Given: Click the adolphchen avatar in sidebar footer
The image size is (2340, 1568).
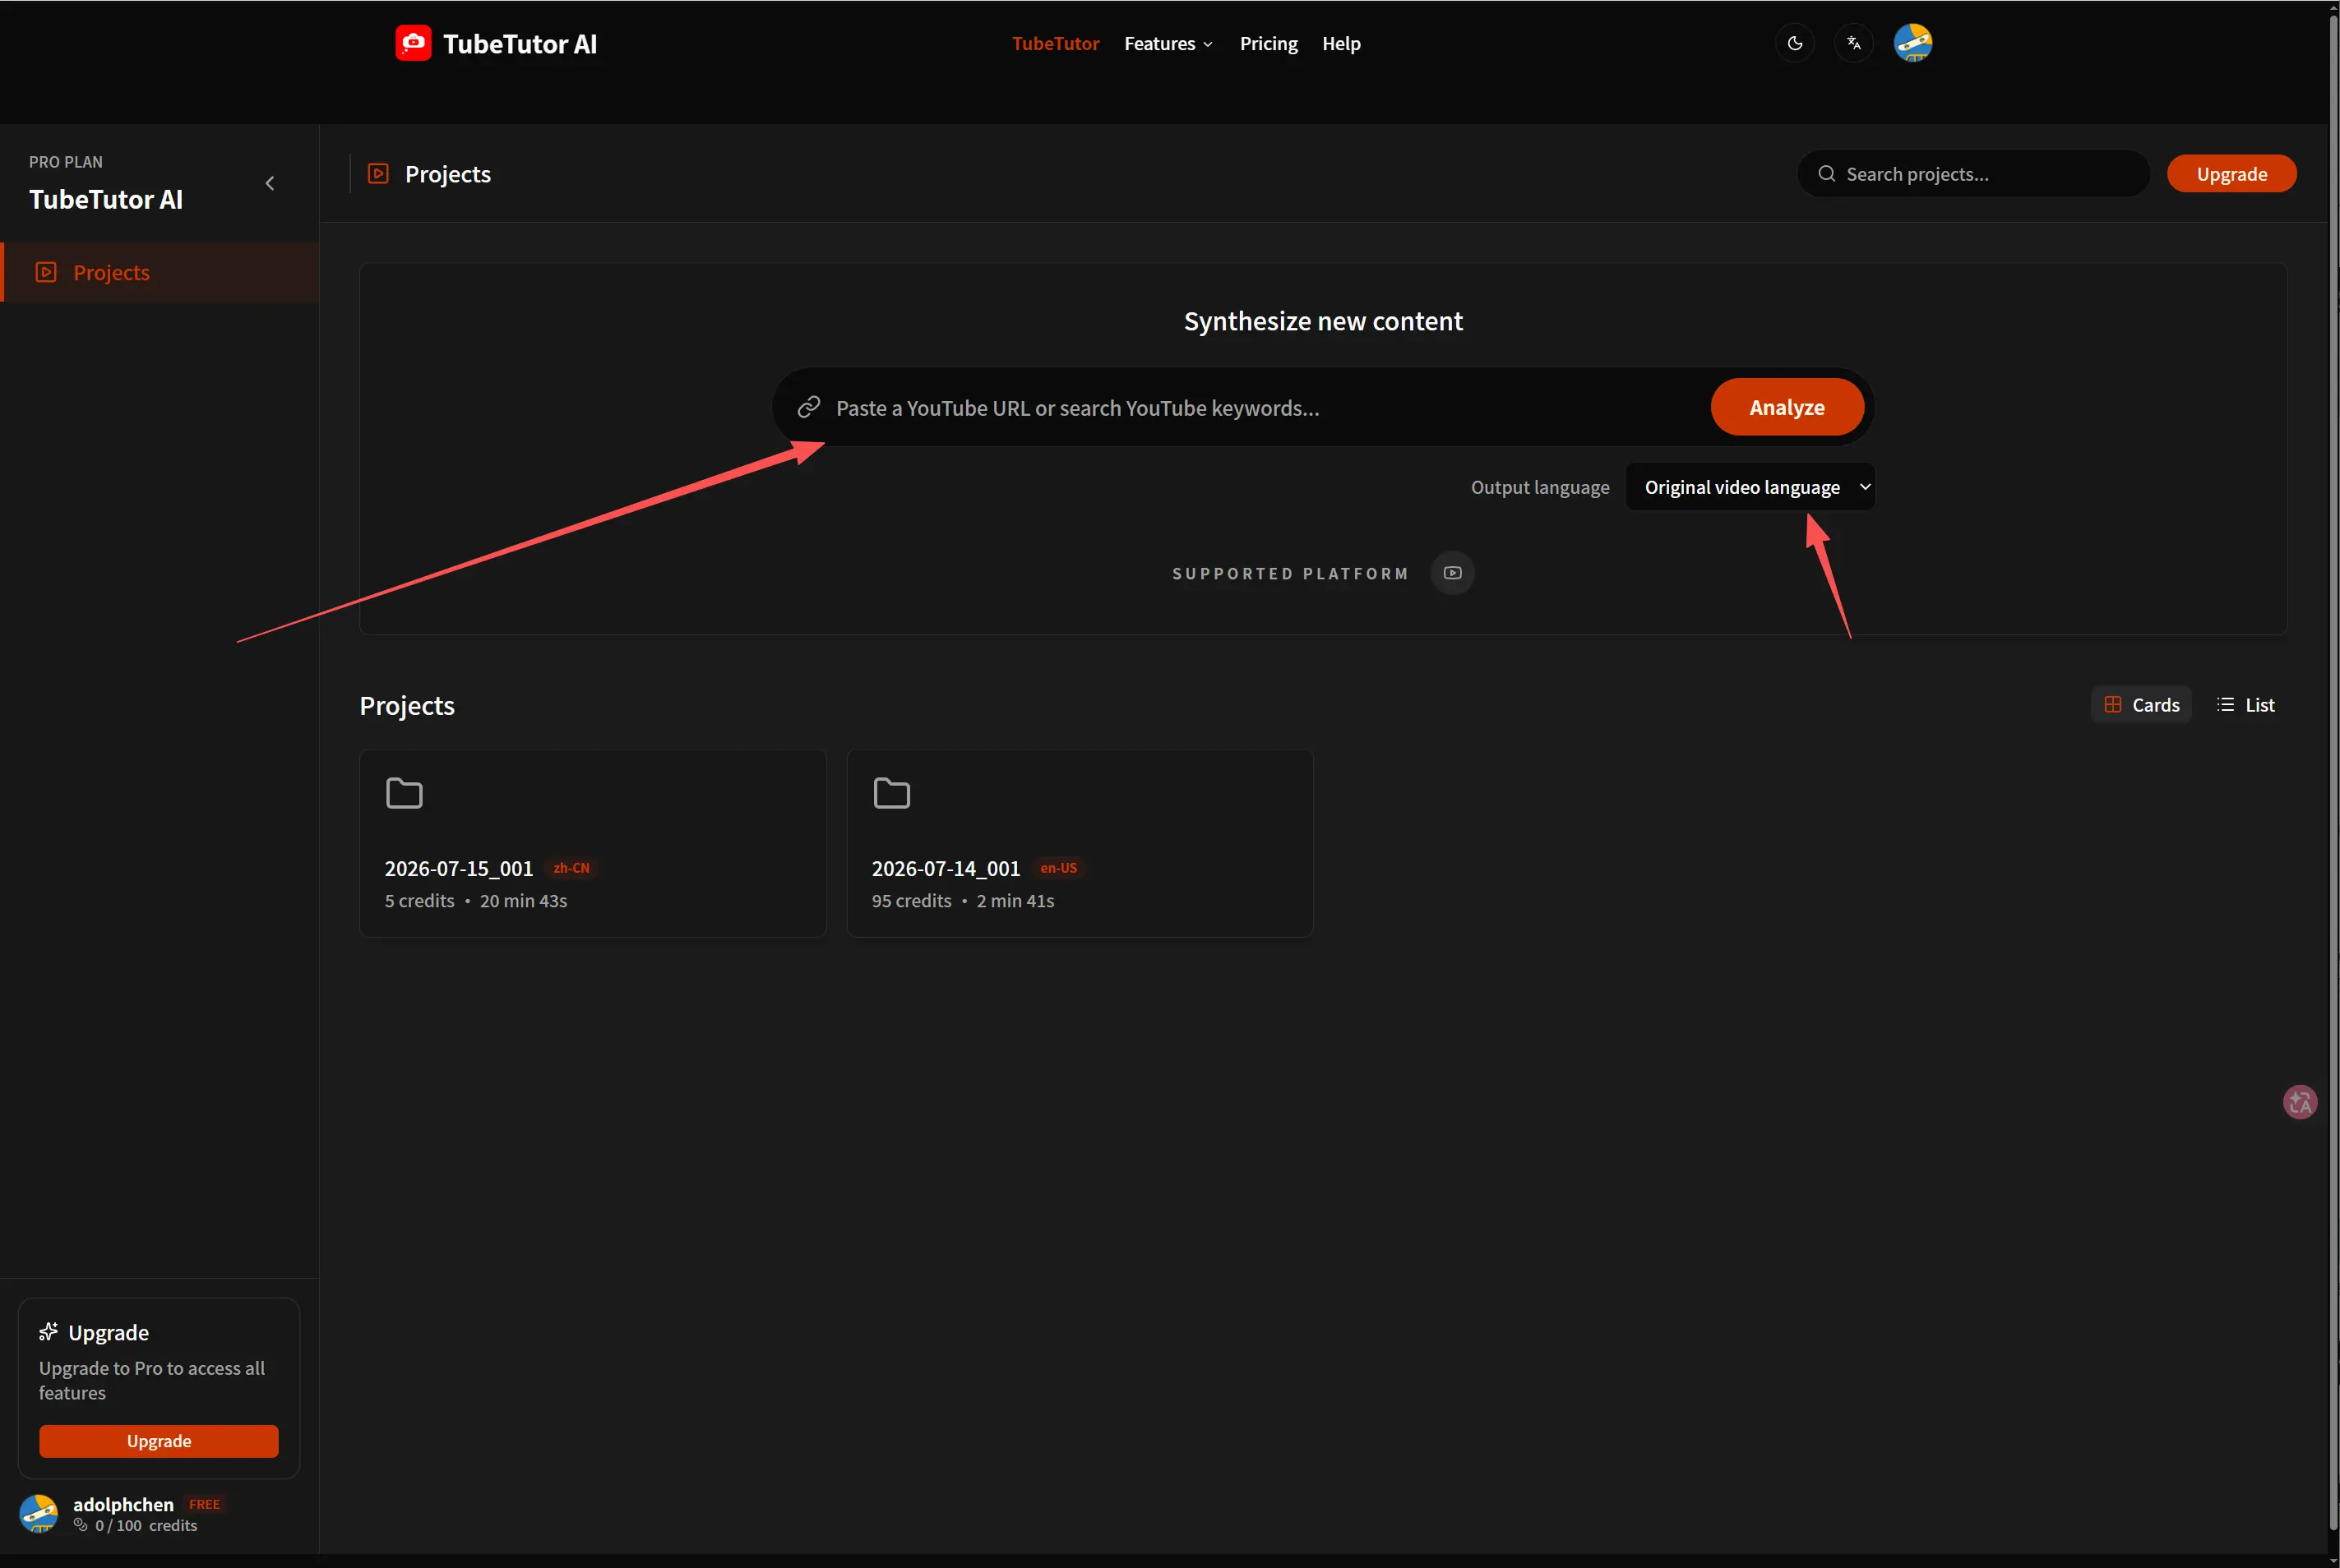Looking at the screenshot, I should [39, 1513].
